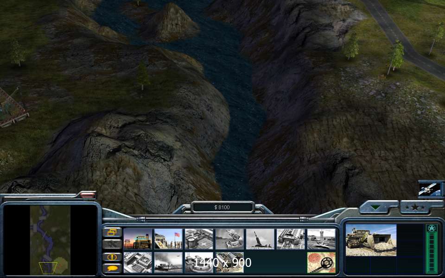Activate the mine detector clear-mines command
The image size is (445, 278).
(x=322, y=263)
